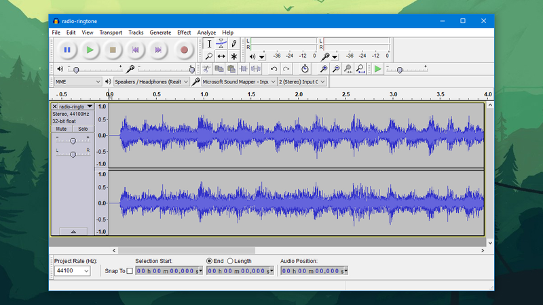The width and height of the screenshot is (543, 305).
Task: Select the Multi-Tool asterisk mode
Action: 233,56
